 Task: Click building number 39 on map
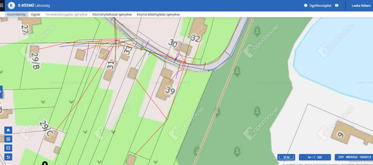pos(170,90)
